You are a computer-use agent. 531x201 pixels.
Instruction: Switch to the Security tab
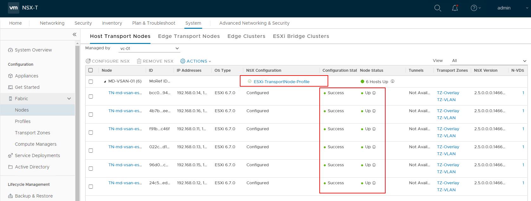pyautogui.click(x=83, y=23)
